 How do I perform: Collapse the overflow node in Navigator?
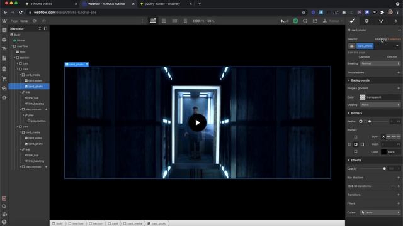12,46
